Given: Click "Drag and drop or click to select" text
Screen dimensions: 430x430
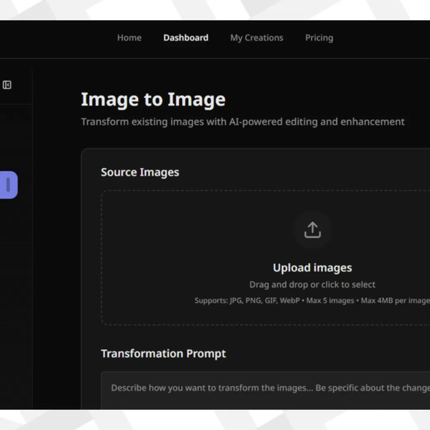Looking at the screenshot, I should 312,284.
